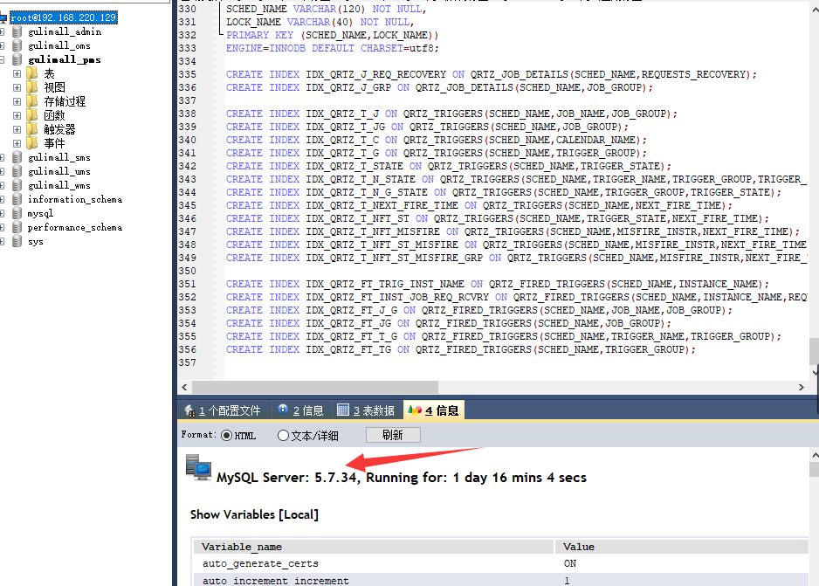Open the 2 信息 tab

pyautogui.click(x=301, y=410)
